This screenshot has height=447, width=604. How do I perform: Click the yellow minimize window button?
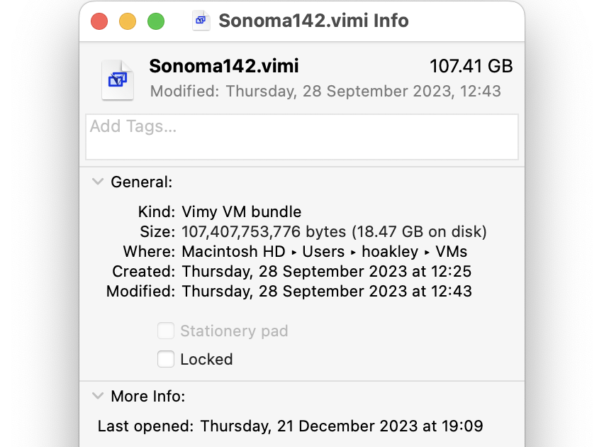(x=128, y=21)
